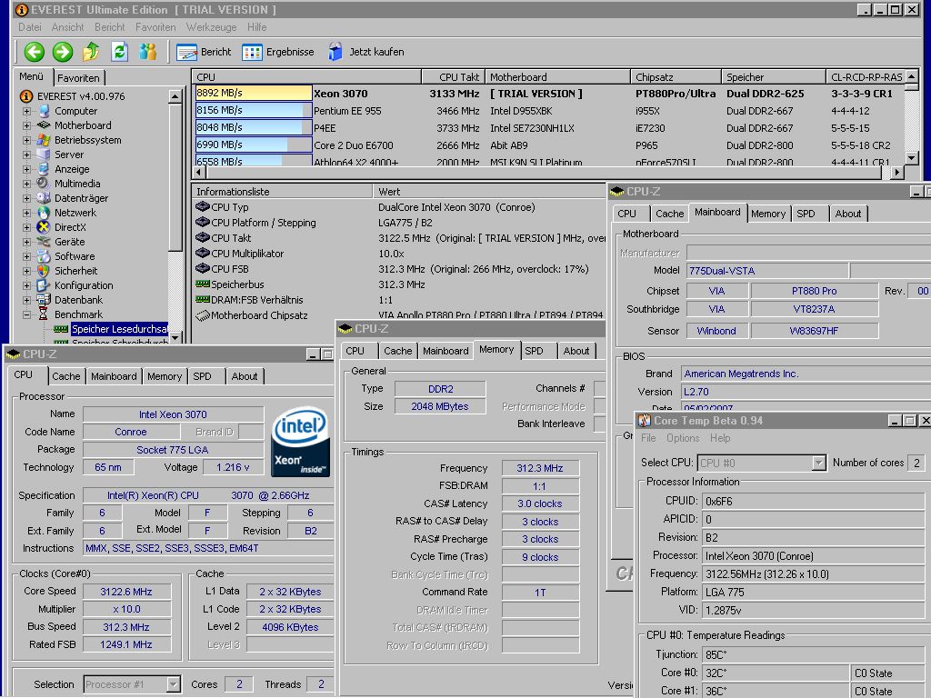This screenshot has width=931, height=698.
Task: Click the tree panel scrollbar down arrow
Action: point(175,337)
